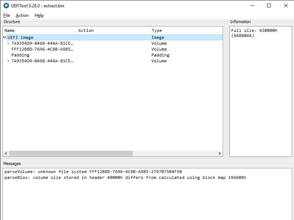Click the Image type cell
The image size is (294, 220).
point(158,37)
